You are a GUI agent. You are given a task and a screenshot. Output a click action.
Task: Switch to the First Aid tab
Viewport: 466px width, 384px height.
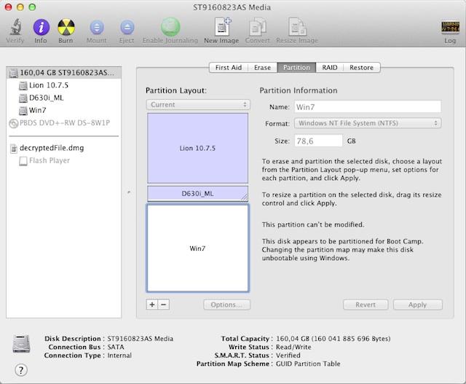pyautogui.click(x=228, y=68)
